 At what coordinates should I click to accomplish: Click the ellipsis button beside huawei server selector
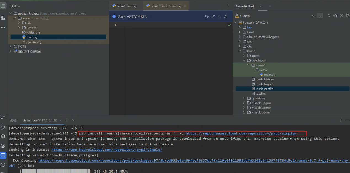point(320,16)
